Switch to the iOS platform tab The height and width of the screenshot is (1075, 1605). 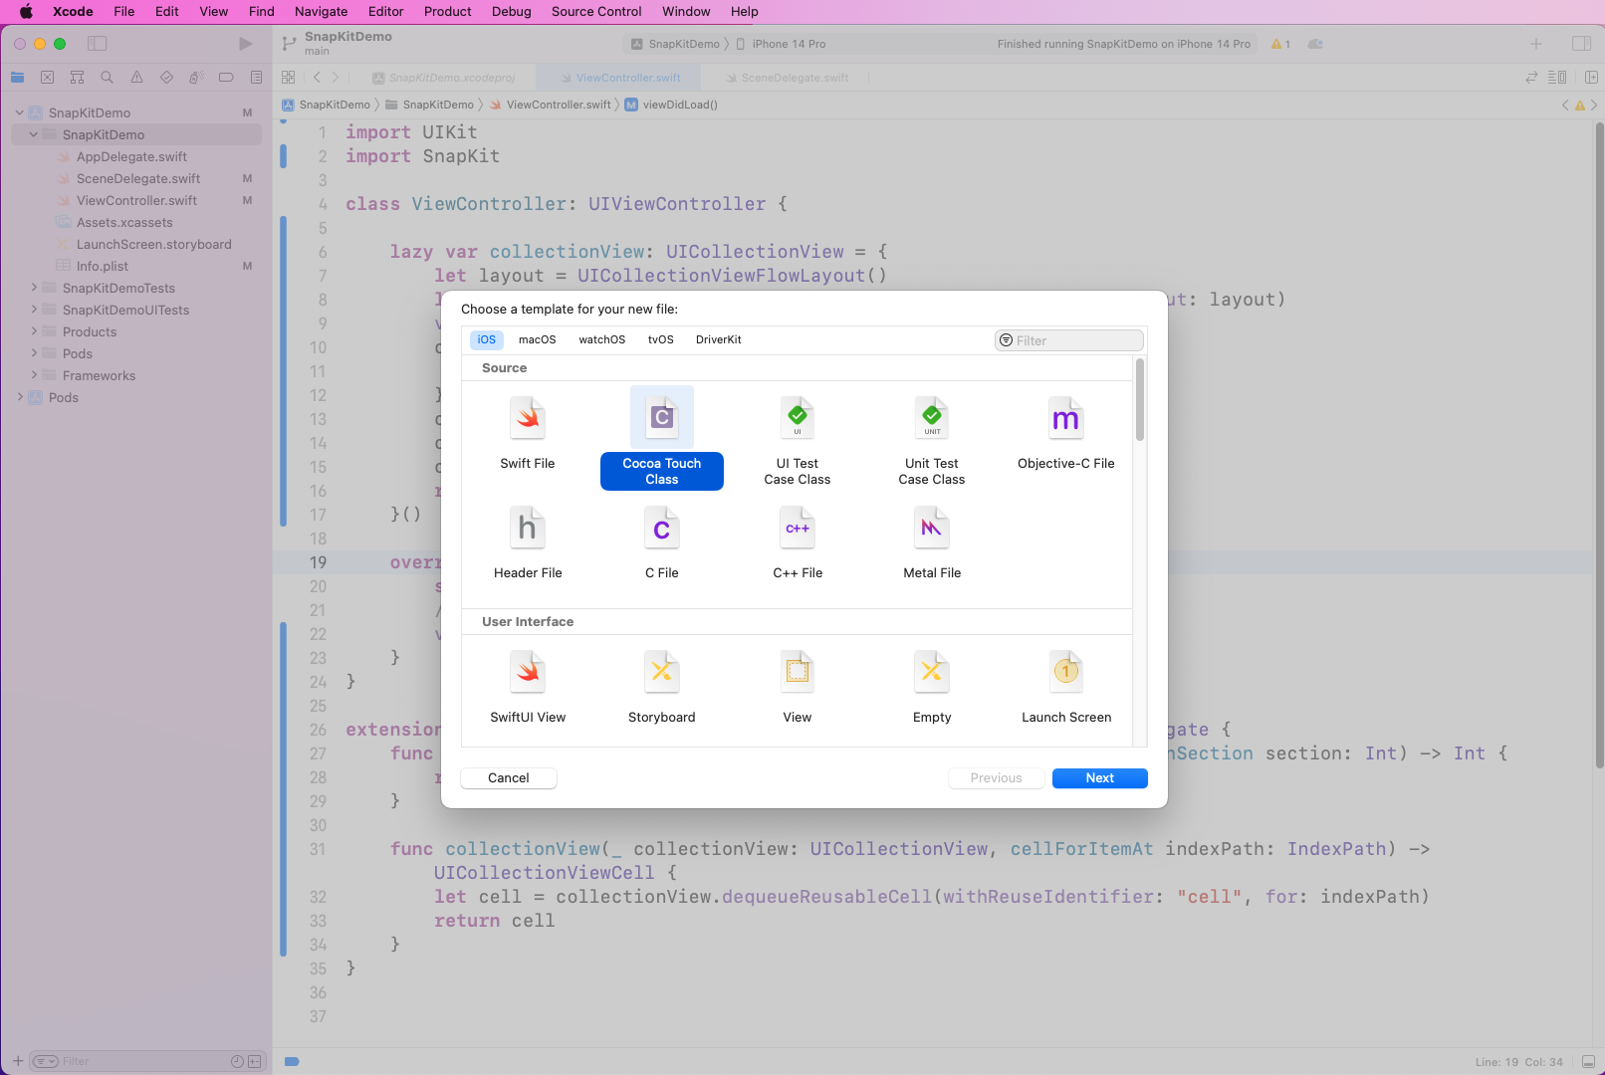click(486, 339)
